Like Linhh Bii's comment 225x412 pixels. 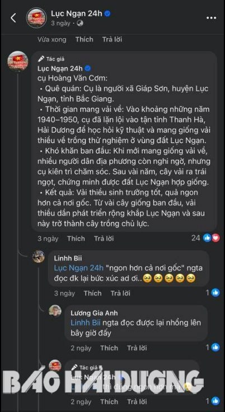pos(92,293)
